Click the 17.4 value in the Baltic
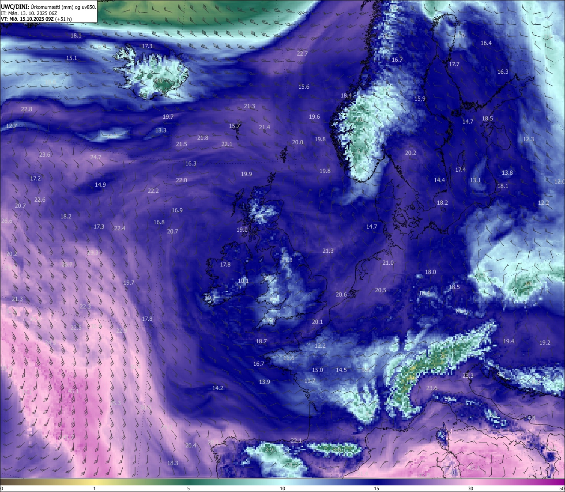The width and height of the screenshot is (565, 492). [x=460, y=170]
